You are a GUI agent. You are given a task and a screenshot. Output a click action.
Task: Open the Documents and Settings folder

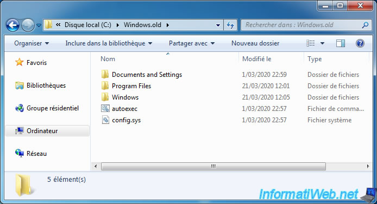pos(147,75)
